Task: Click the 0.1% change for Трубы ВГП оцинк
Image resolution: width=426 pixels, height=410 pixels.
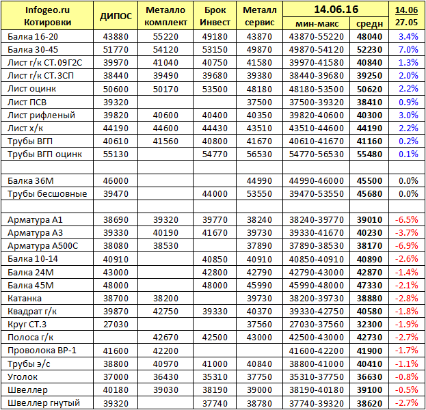Action: [408, 154]
